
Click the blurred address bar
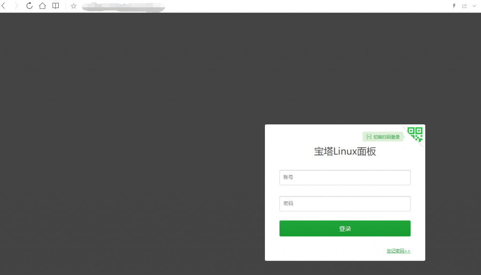click(x=122, y=7)
